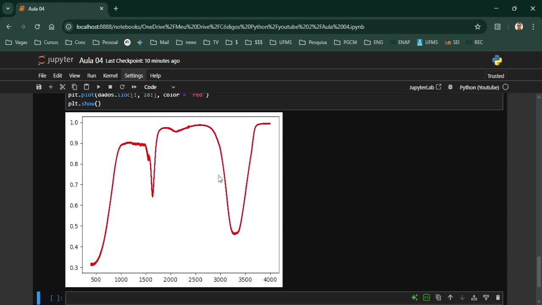
Task: Open the Vagas bookmarks folder
Action: point(16,42)
